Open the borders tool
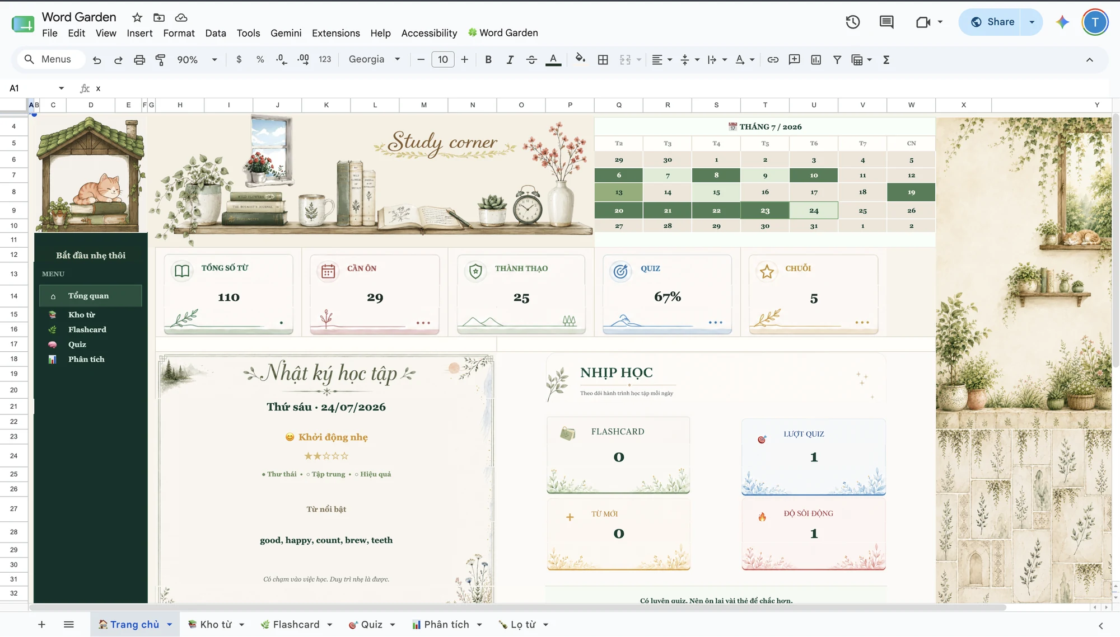 click(x=603, y=60)
